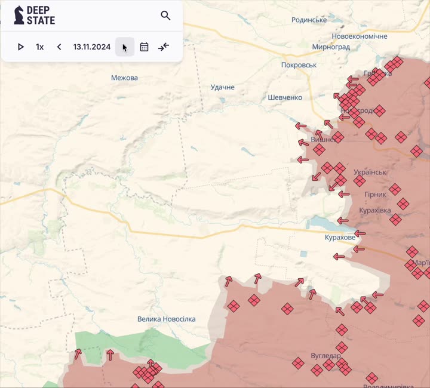Click the Велика Новосілка label

(167, 319)
